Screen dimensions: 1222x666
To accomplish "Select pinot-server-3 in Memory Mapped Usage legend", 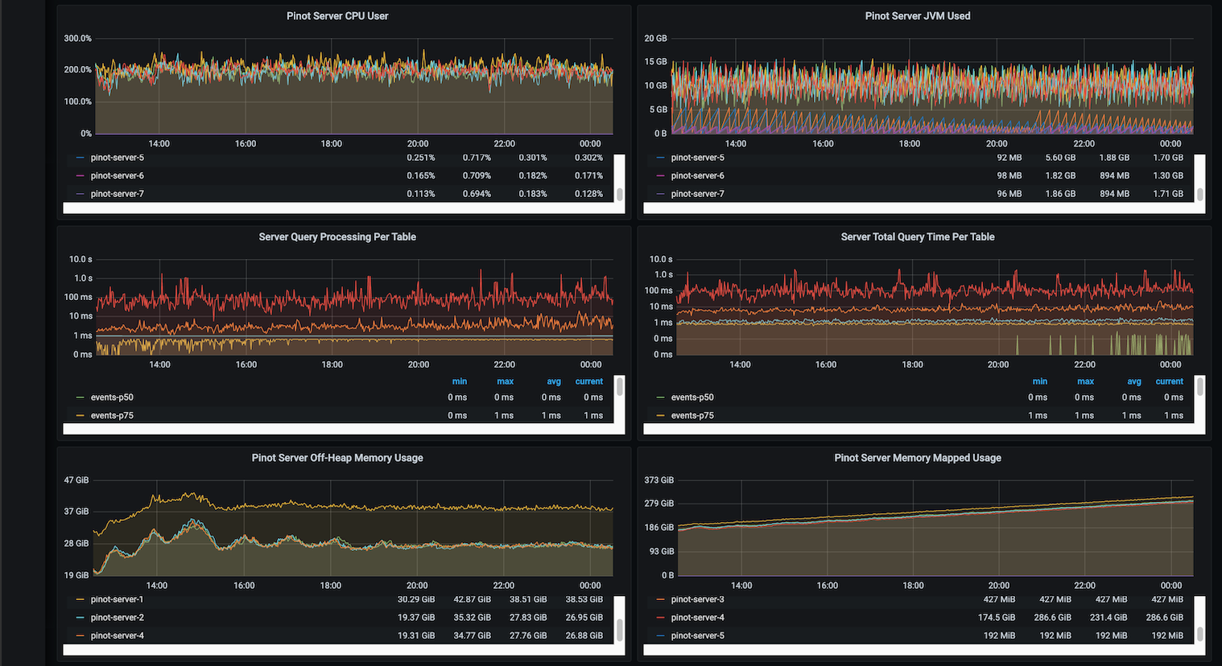I will (697, 599).
